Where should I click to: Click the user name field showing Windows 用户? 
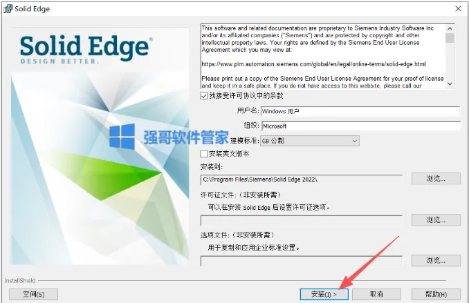(360, 111)
